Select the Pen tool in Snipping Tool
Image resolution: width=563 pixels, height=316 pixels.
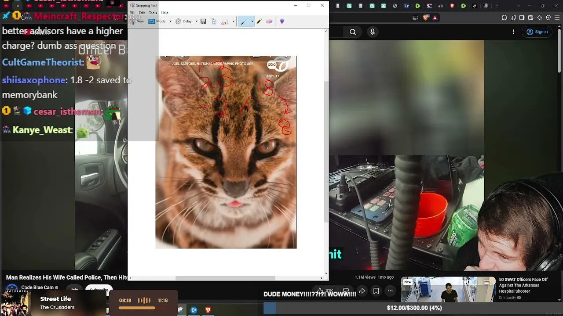(244, 22)
